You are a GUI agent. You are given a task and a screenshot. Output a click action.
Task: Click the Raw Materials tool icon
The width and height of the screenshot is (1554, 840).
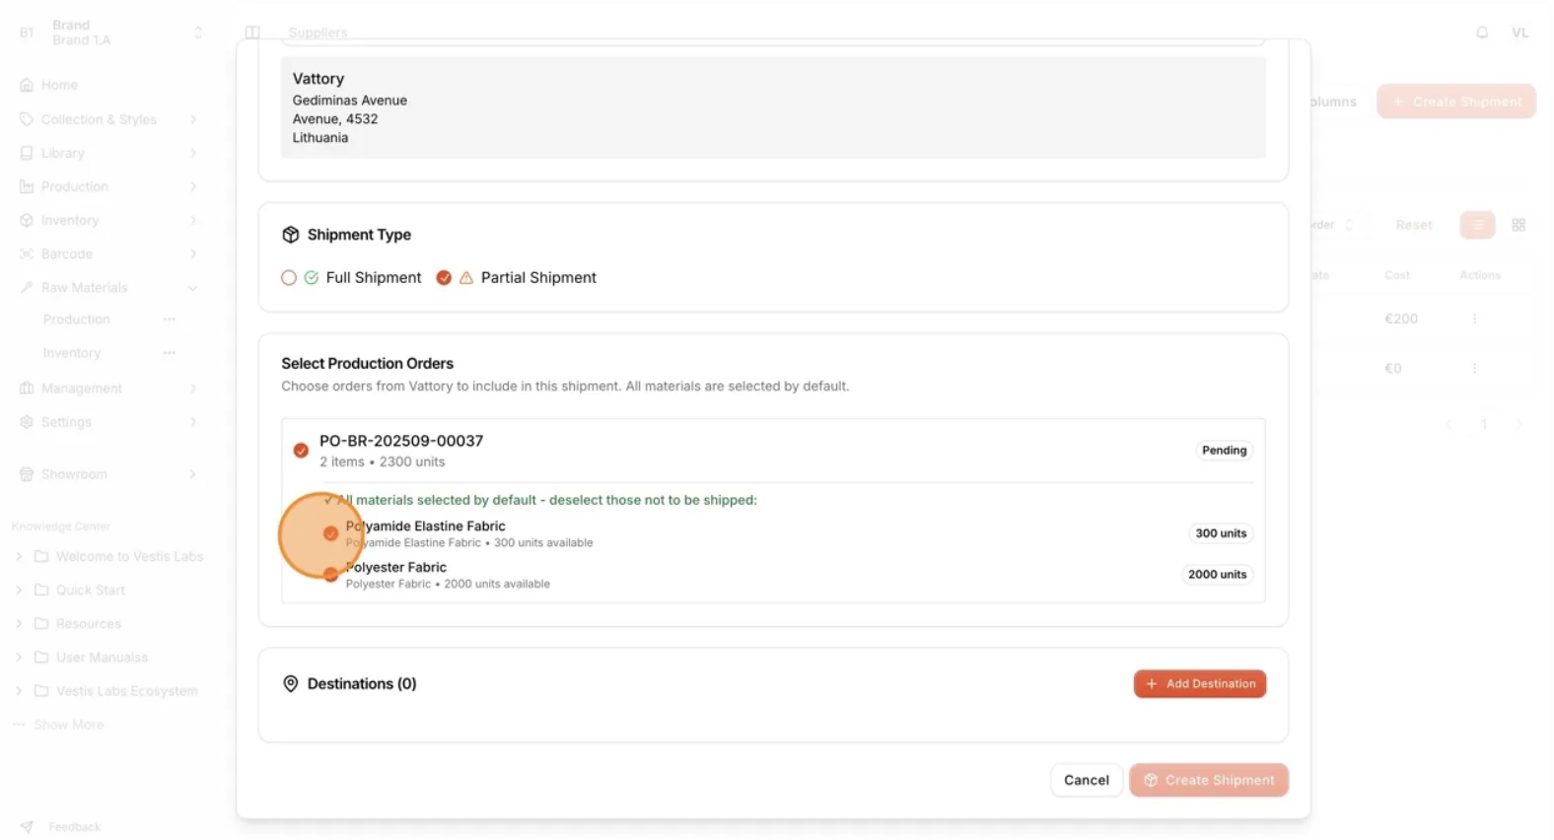coord(27,288)
